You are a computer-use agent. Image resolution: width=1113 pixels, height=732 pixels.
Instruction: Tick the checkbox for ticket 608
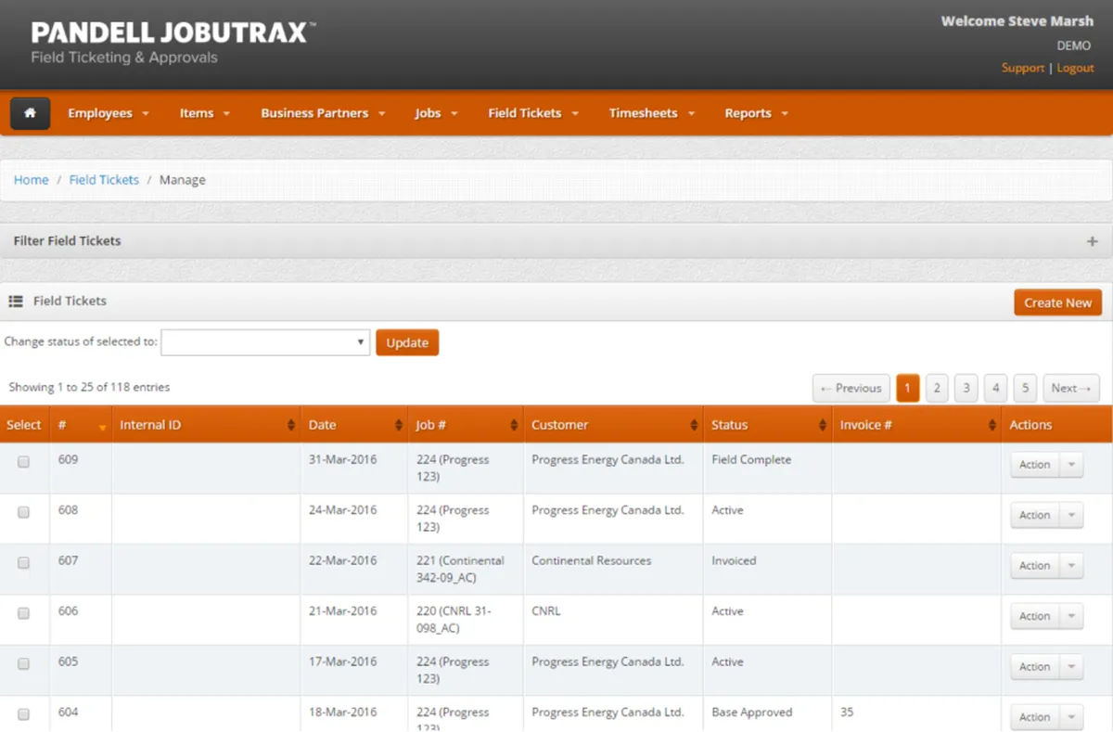coord(24,512)
